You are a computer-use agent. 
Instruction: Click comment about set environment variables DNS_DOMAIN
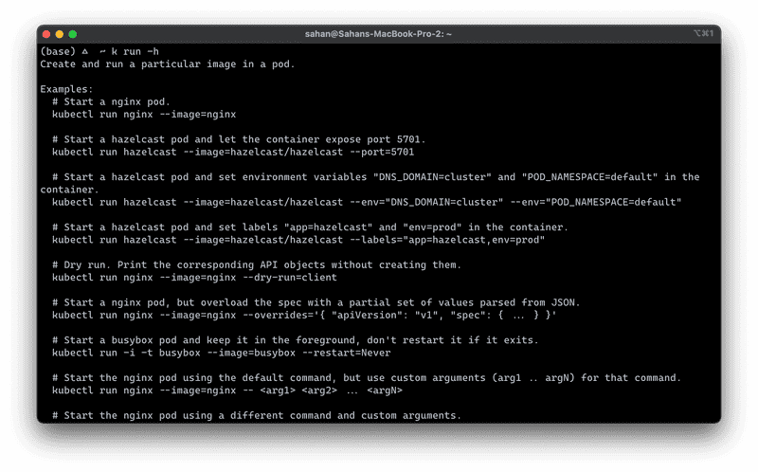coord(375,177)
